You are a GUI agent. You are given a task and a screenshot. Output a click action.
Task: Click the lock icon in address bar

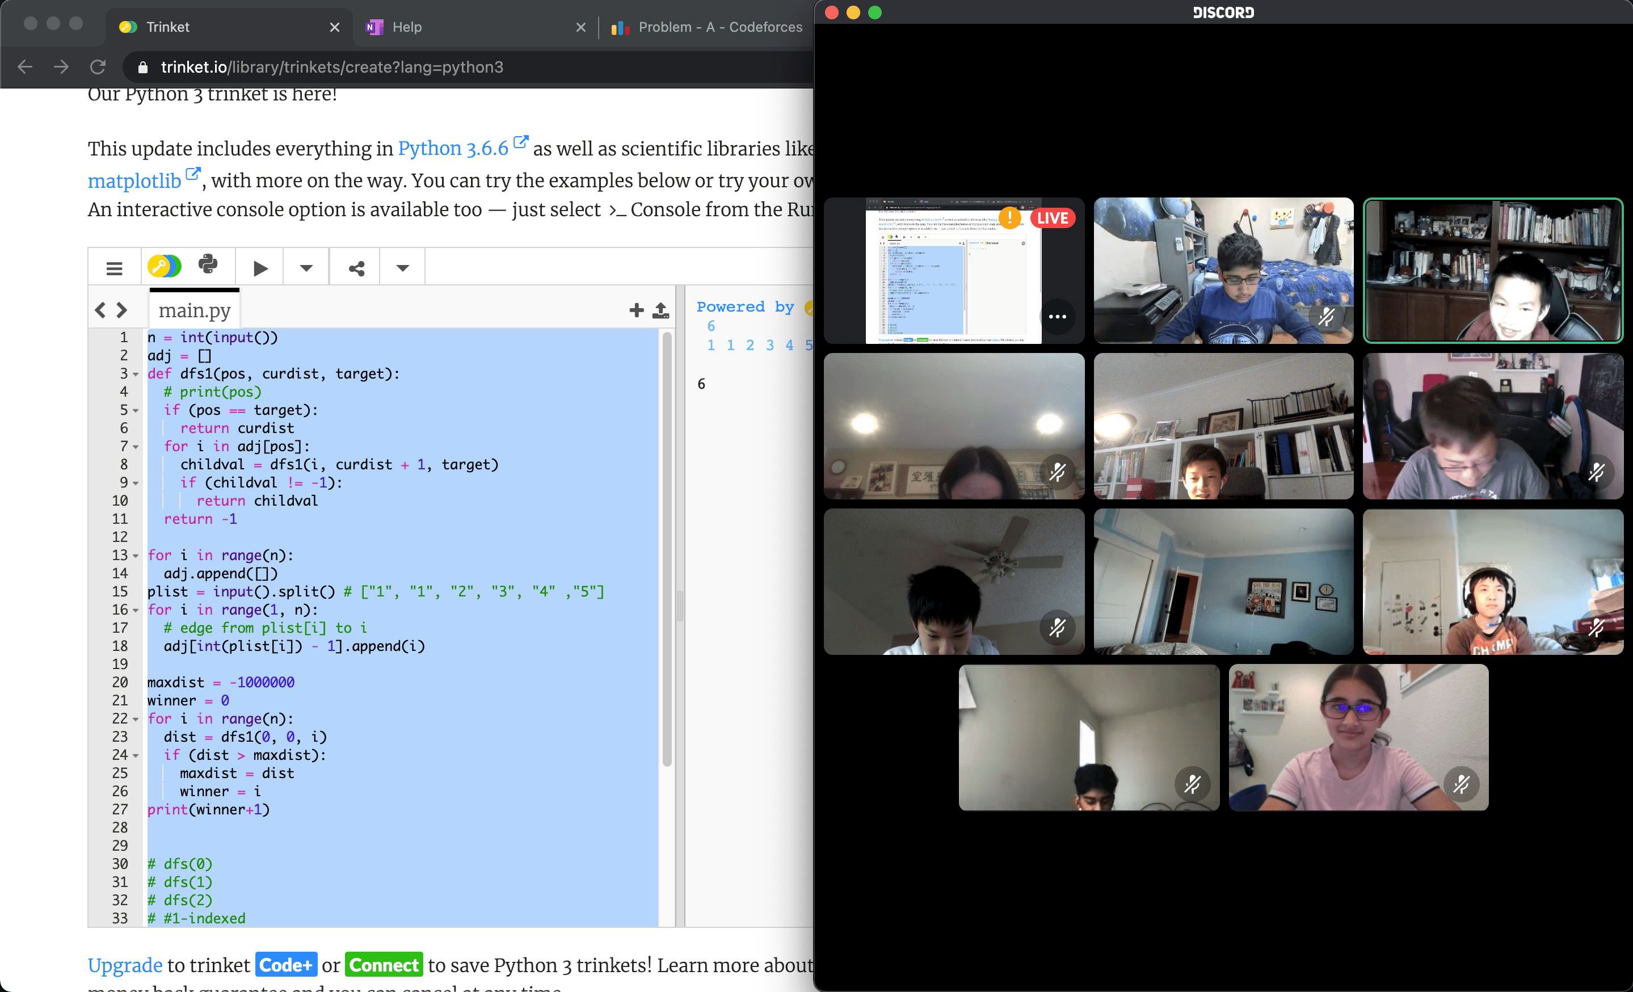142,67
